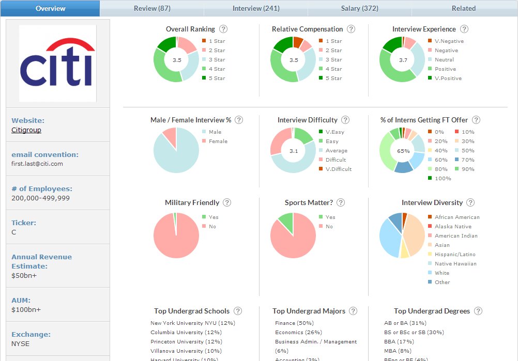Image resolution: width=518 pixels, height=361 pixels.
Task: Go to the Salary (372) tab
Action: (360, 8)
